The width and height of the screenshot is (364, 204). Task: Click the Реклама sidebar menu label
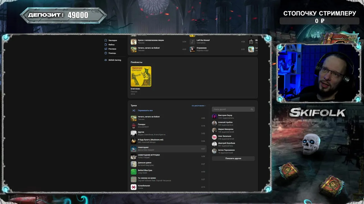pos(112,49)
